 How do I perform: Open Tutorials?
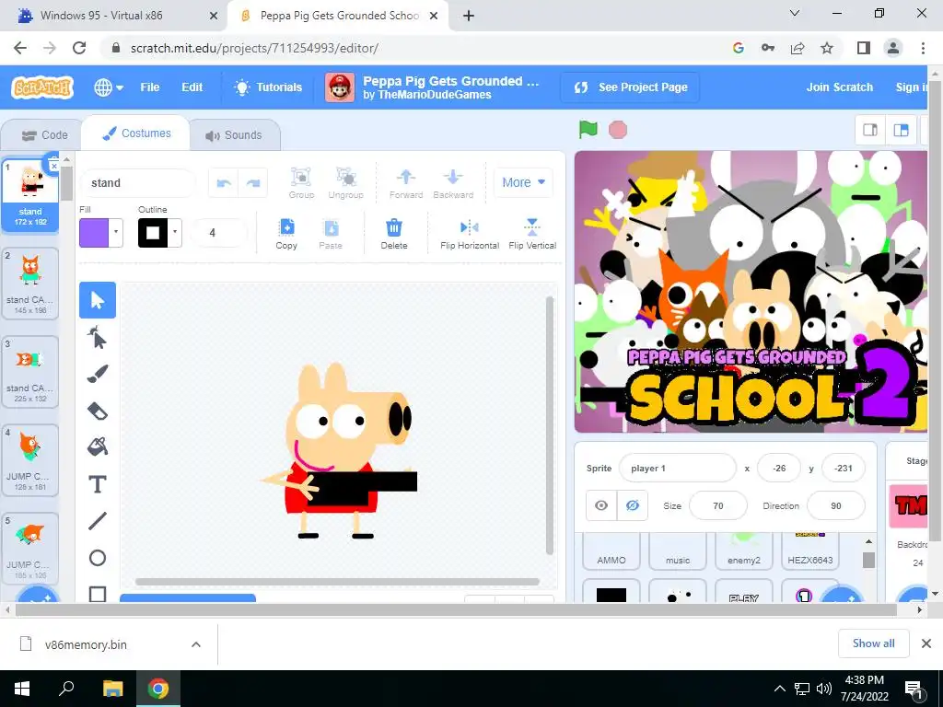tap(268, 87)
